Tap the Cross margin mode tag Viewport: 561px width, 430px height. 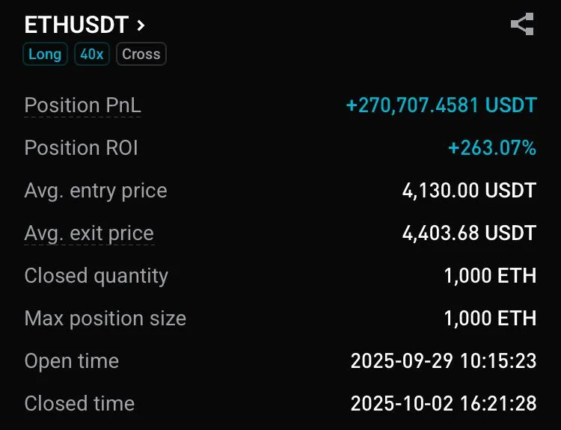coord(141,55)
